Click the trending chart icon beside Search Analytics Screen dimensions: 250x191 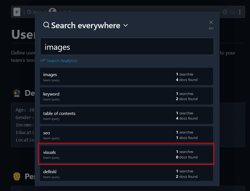(x=42, y=61)
